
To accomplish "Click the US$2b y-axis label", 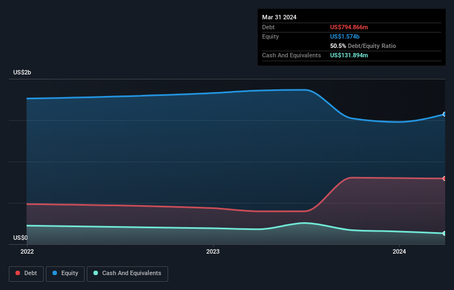I will coord(22,72).
